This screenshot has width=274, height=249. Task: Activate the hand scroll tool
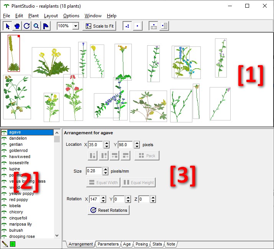click(17, 26)
